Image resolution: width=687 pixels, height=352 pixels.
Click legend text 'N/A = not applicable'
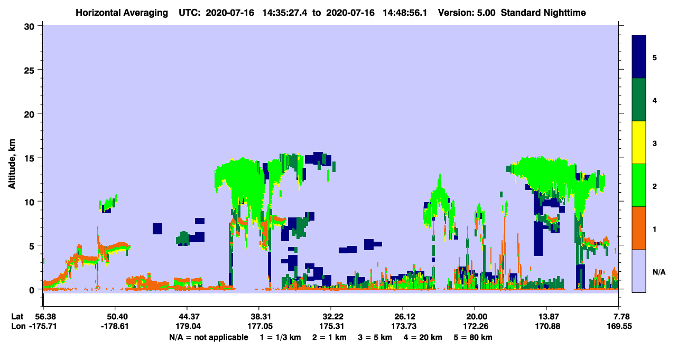209,338
